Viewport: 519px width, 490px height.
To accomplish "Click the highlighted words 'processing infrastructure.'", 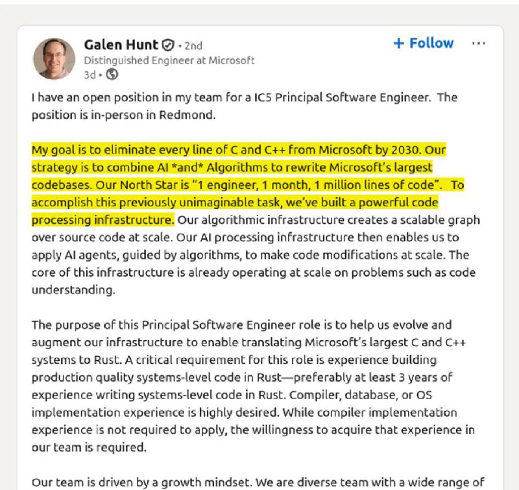I will (103, 220).
